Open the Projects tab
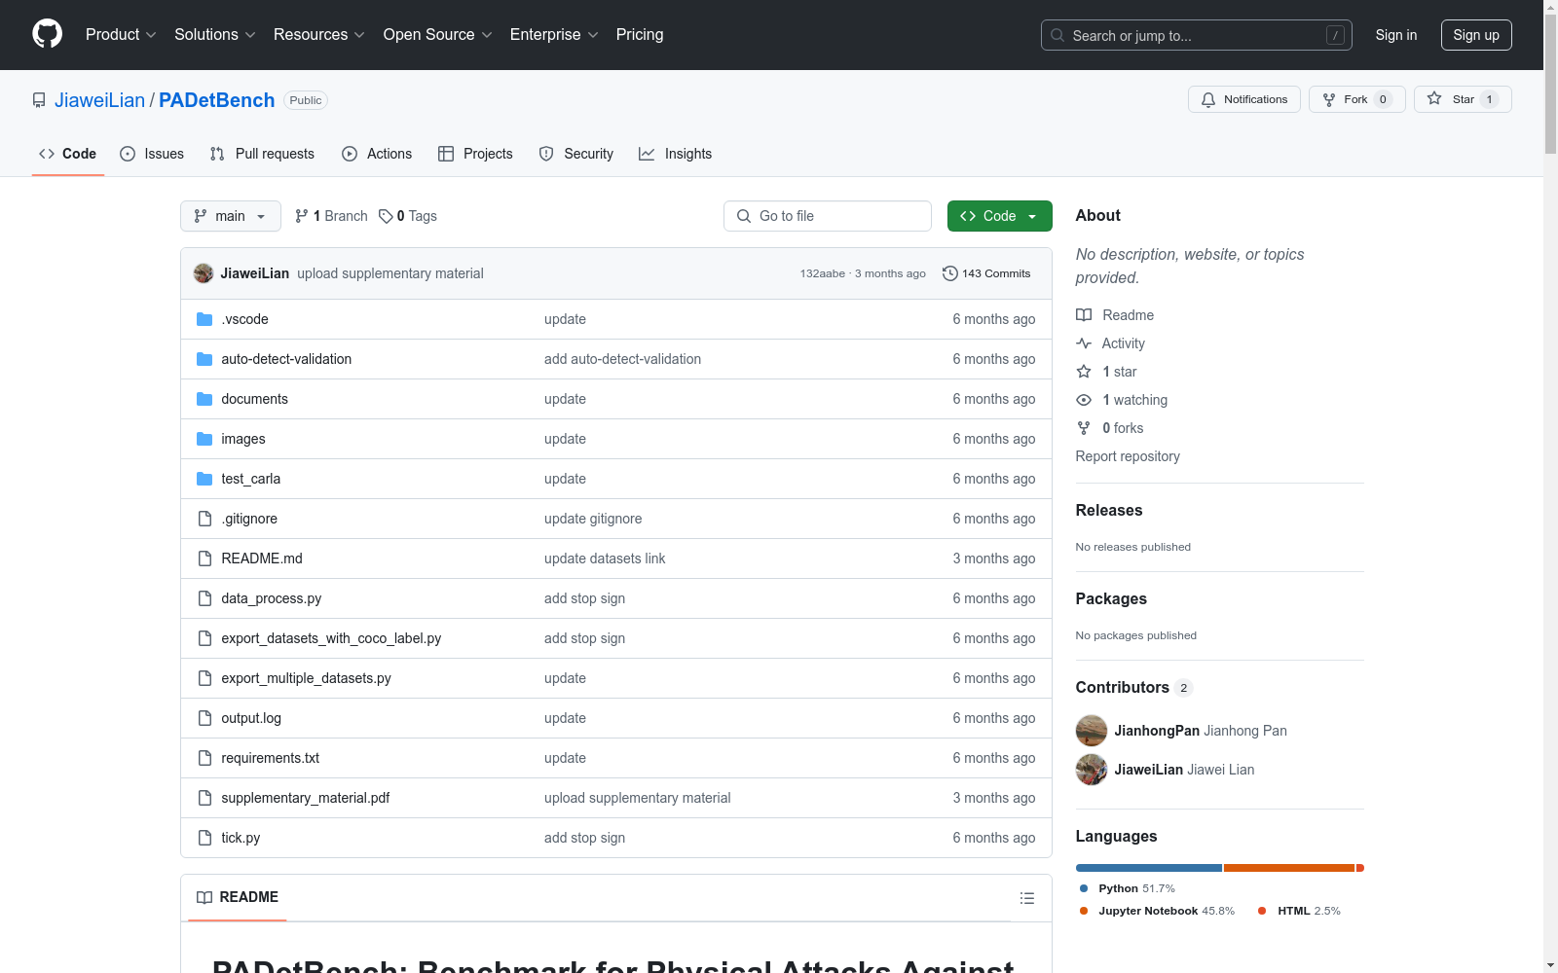 [x=475, y=154]
